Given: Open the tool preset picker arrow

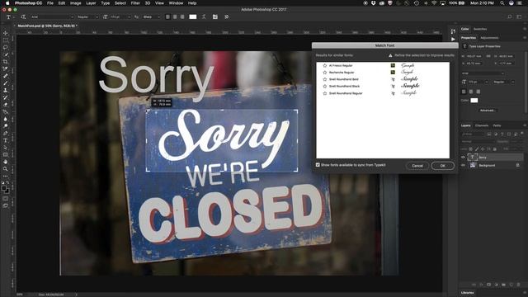Looking at the screenshot, I should tap(13, 16).
